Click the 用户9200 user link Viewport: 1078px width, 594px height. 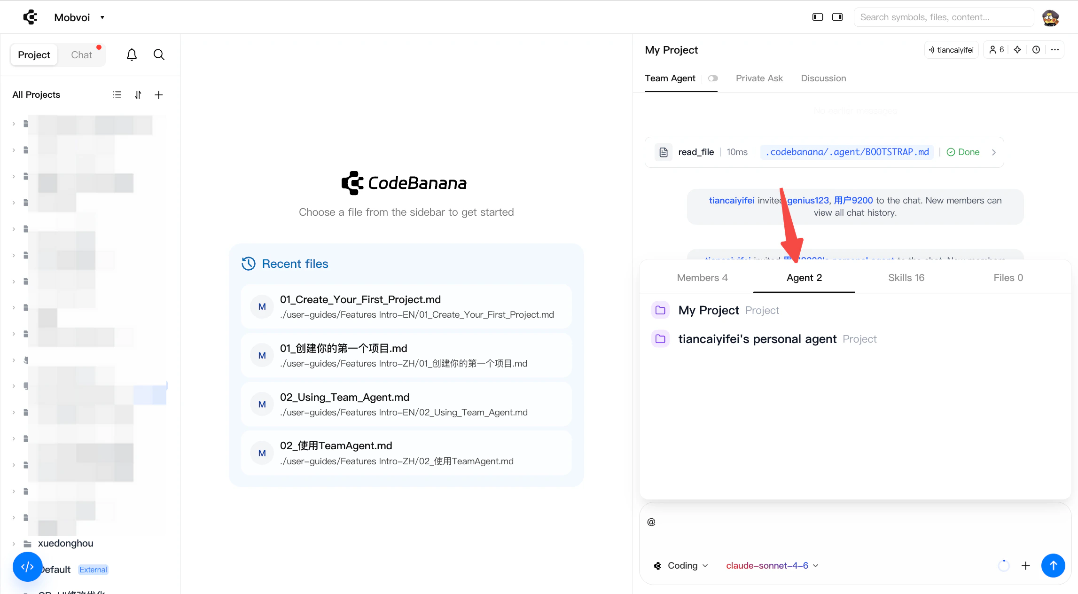click(x=853, y=201)
